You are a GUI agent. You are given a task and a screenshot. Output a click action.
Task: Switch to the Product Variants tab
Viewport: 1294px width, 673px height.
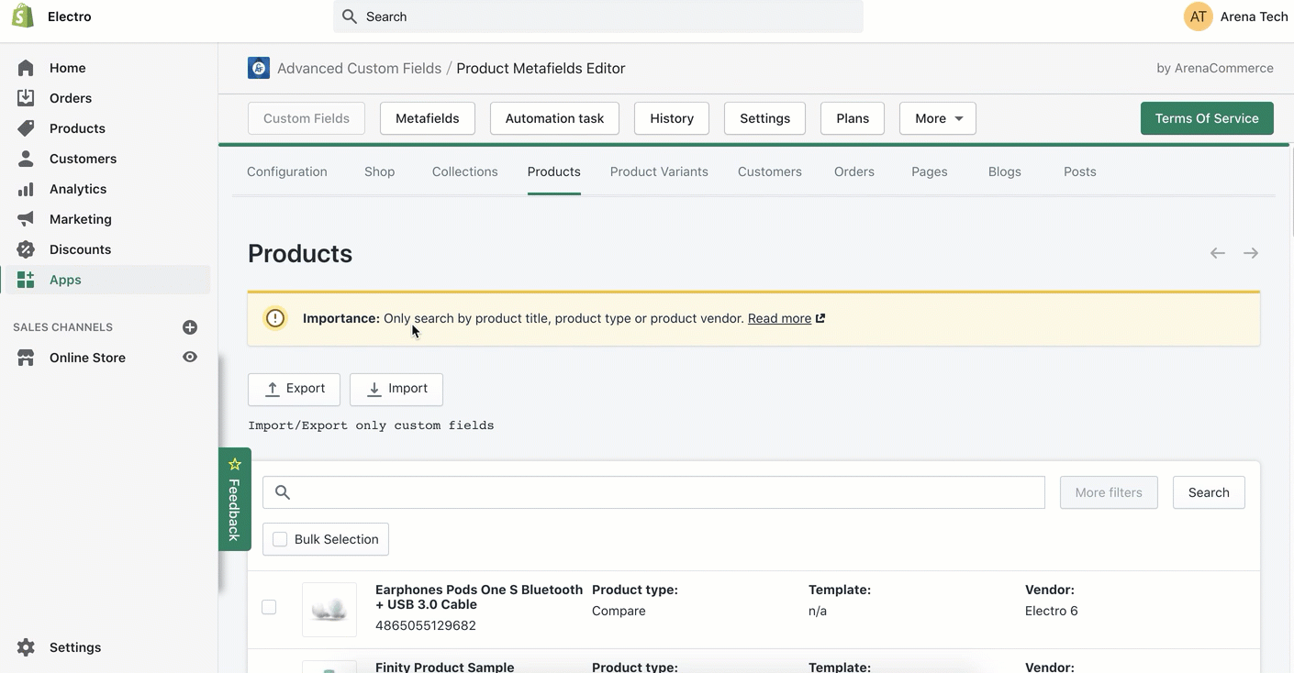click(x=659, y=171)
